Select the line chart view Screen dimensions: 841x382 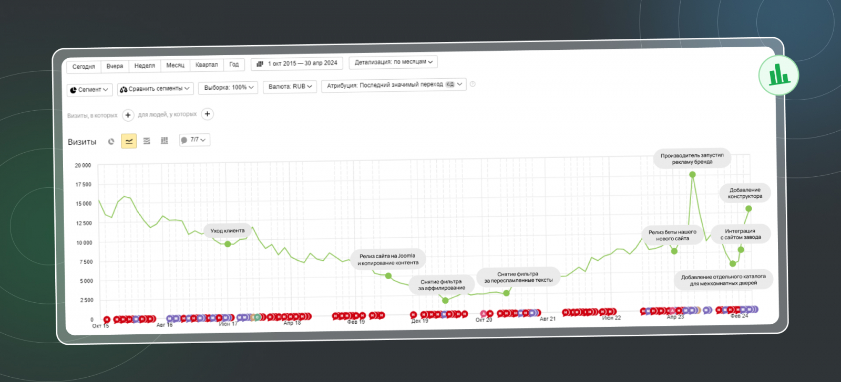click(129, 141)
